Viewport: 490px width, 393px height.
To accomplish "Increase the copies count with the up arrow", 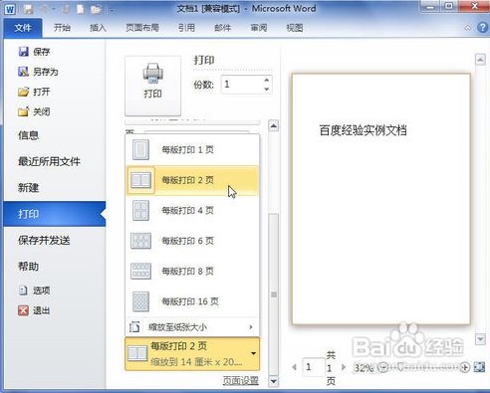I will tap(267, 80).
